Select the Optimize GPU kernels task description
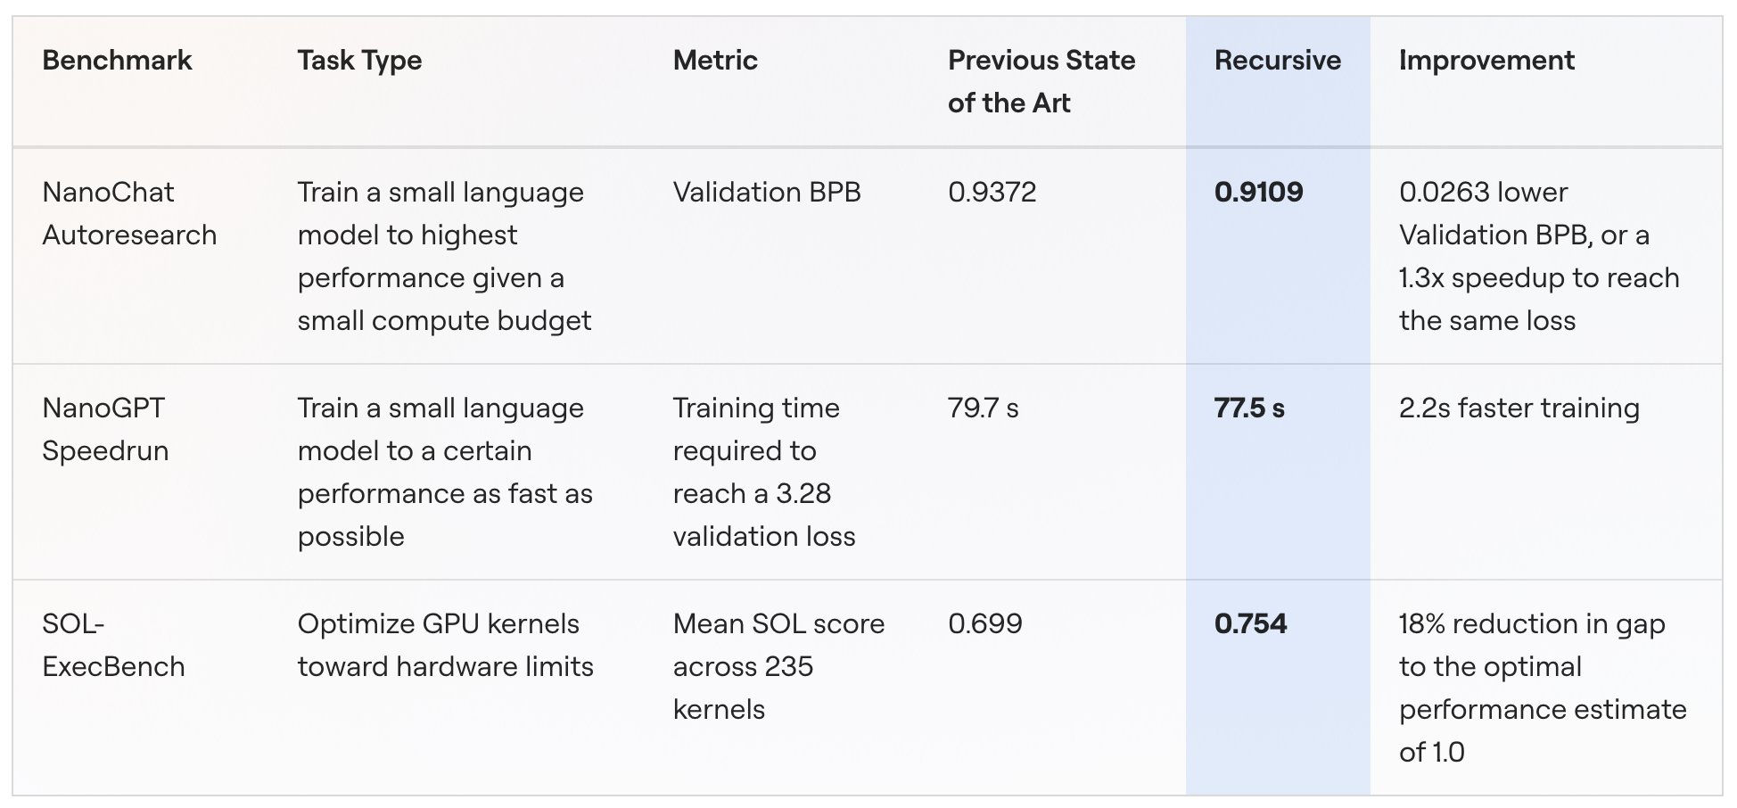1737x808 pixels. pos(445,645)
